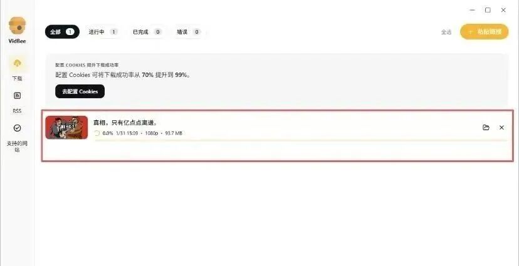Click the VidBee bee logo
This screenshot has width=519, height=266.
17,26
